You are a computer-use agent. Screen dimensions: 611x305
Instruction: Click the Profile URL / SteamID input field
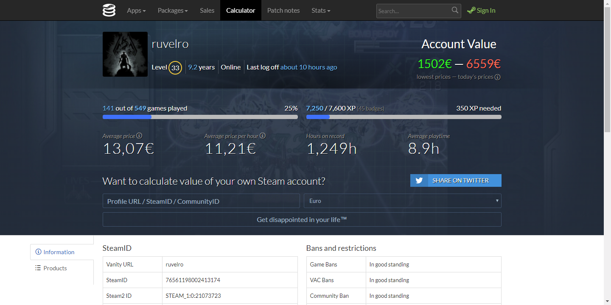[x=201, y=201]
